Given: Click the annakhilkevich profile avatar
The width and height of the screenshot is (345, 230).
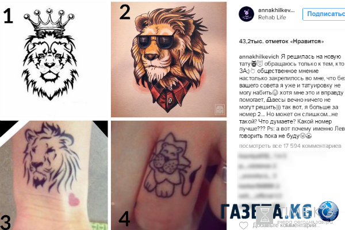Looking at the screenshot, I should point(246,14).
